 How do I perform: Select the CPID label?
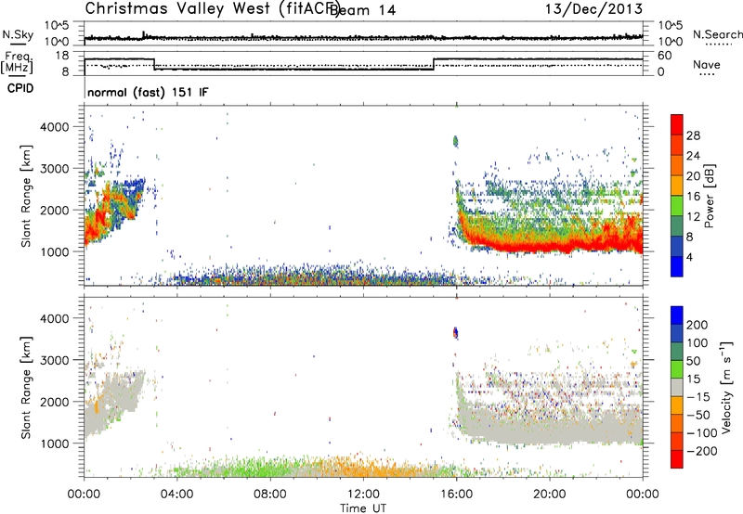click(20, 88)
